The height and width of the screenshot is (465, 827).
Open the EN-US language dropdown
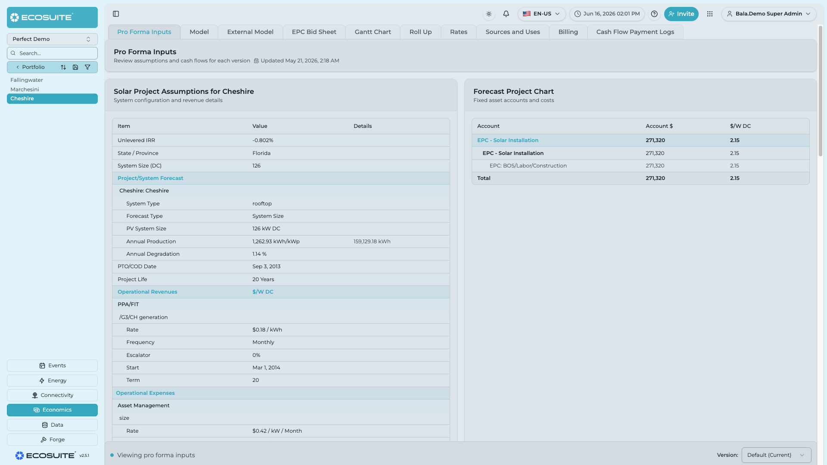(541, 14)
